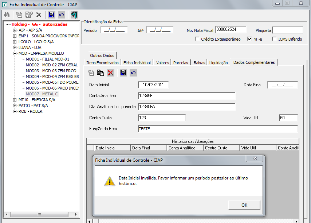Click the Função do Bem text field
The width and height of the screenshot is (311, 223).
(x=218, y=129)
